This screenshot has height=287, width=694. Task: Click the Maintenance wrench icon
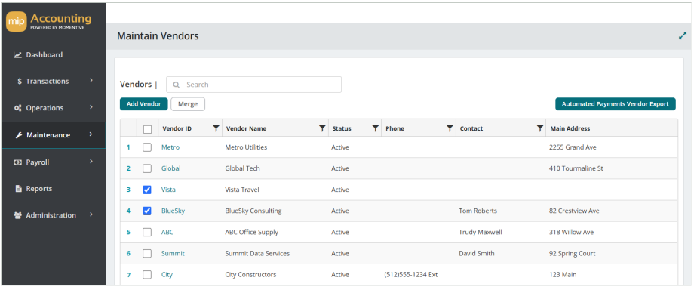coord(19,135)
